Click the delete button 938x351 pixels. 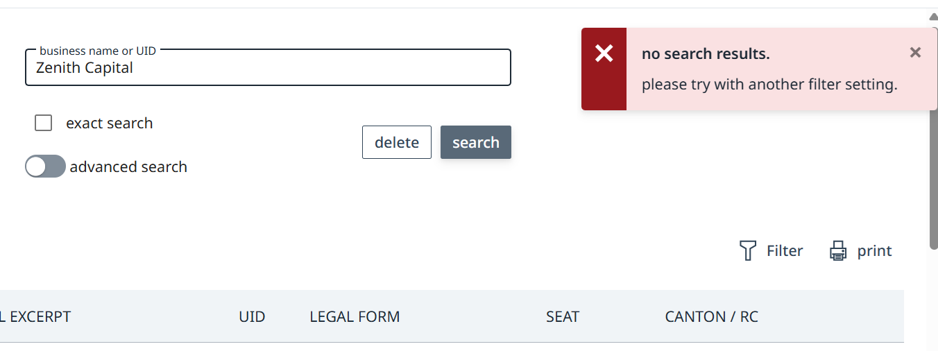coord(397,142)
